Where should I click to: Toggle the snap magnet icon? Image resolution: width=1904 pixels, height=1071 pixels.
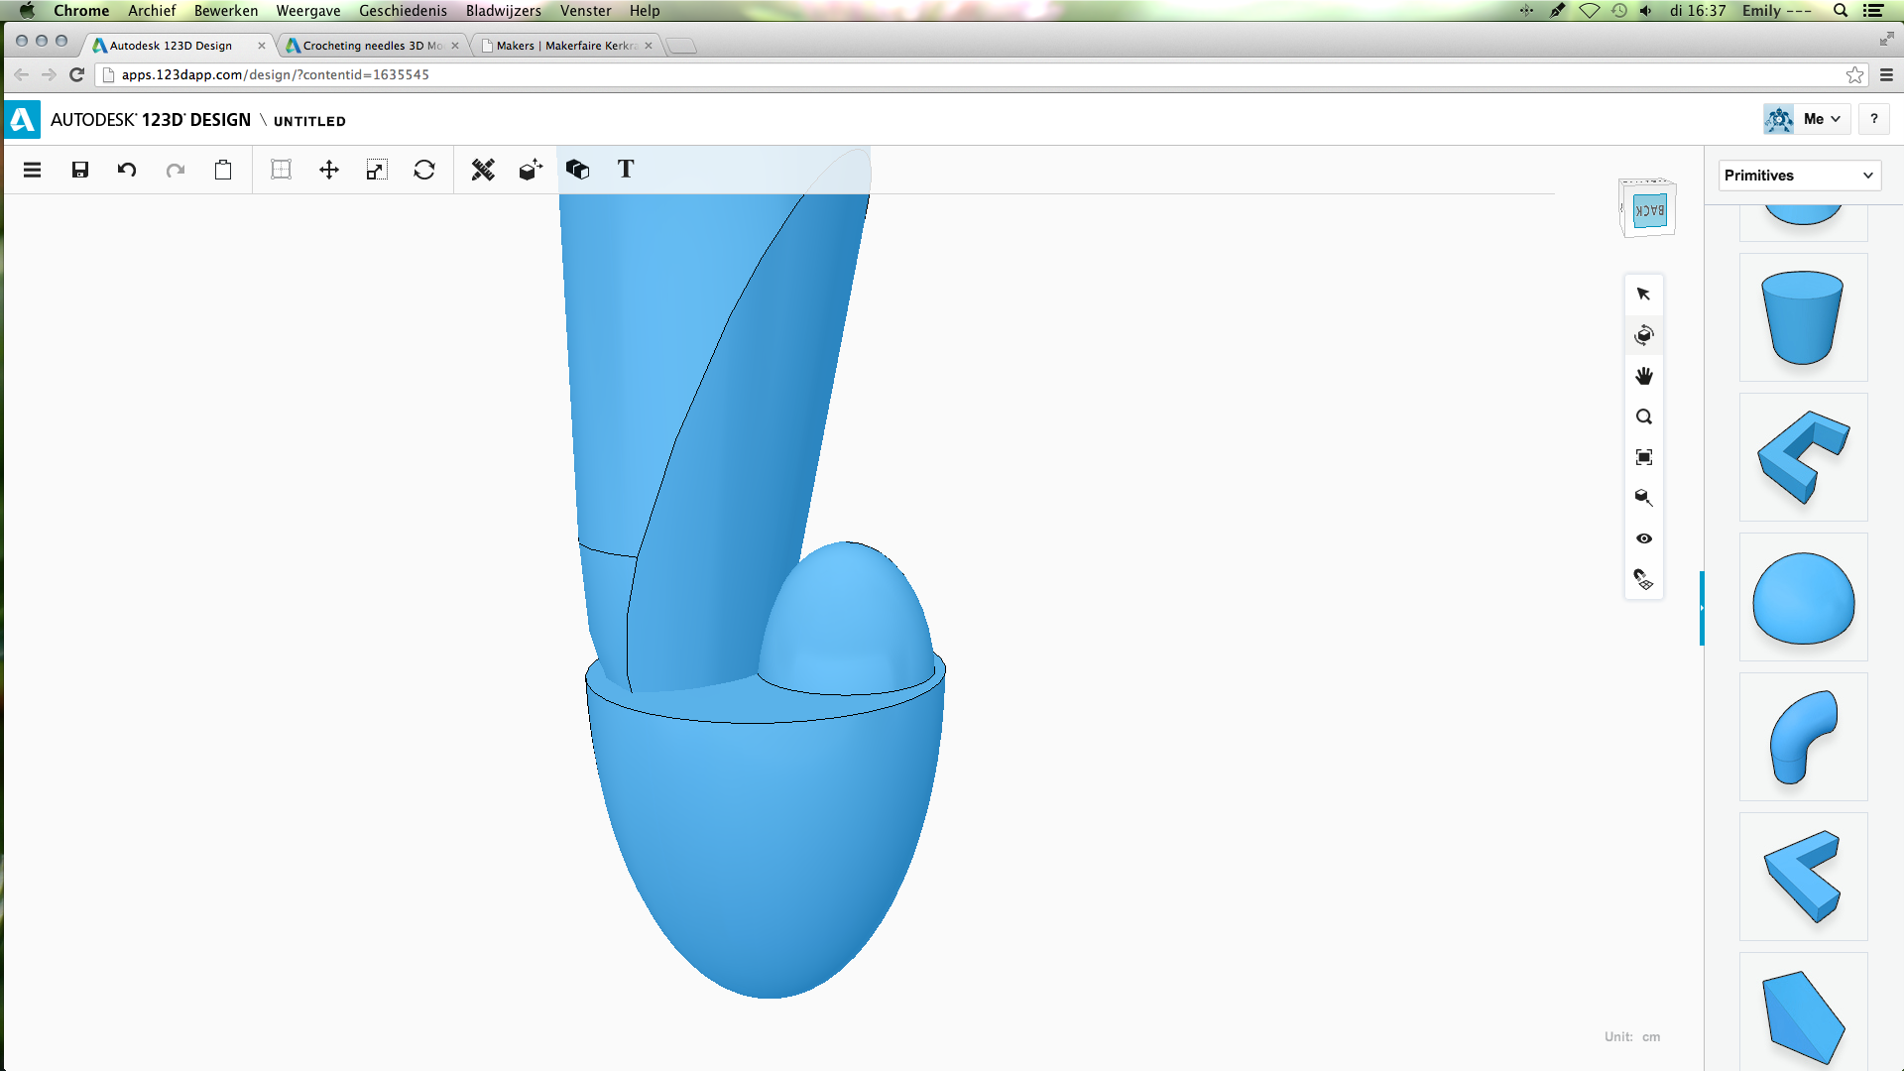click(x=1644, y=579)
